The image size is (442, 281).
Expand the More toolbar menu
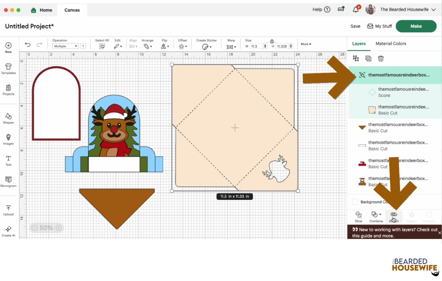pyautogui.click(x=306, y=44)
